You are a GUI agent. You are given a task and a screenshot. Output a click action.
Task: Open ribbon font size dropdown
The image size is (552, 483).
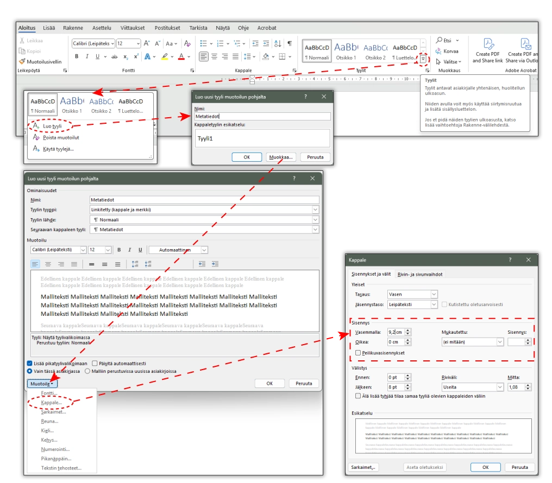coord(138,43)
